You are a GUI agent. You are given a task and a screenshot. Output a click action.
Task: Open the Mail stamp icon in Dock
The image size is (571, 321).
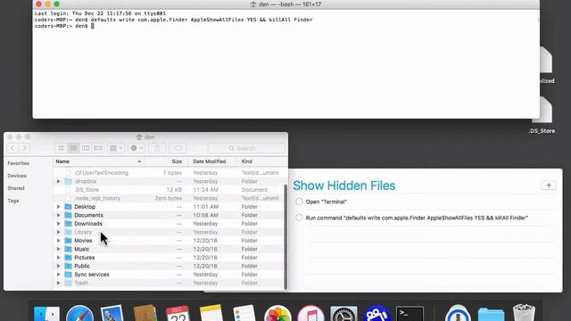[x=112, y=313]
